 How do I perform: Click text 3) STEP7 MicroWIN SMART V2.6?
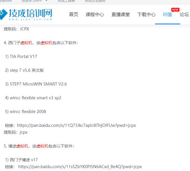pyautogui.click(x=36, y=84)
